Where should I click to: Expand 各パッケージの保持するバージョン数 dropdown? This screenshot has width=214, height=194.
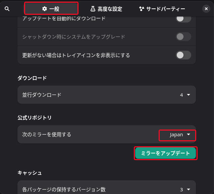[x=185, y=190]
